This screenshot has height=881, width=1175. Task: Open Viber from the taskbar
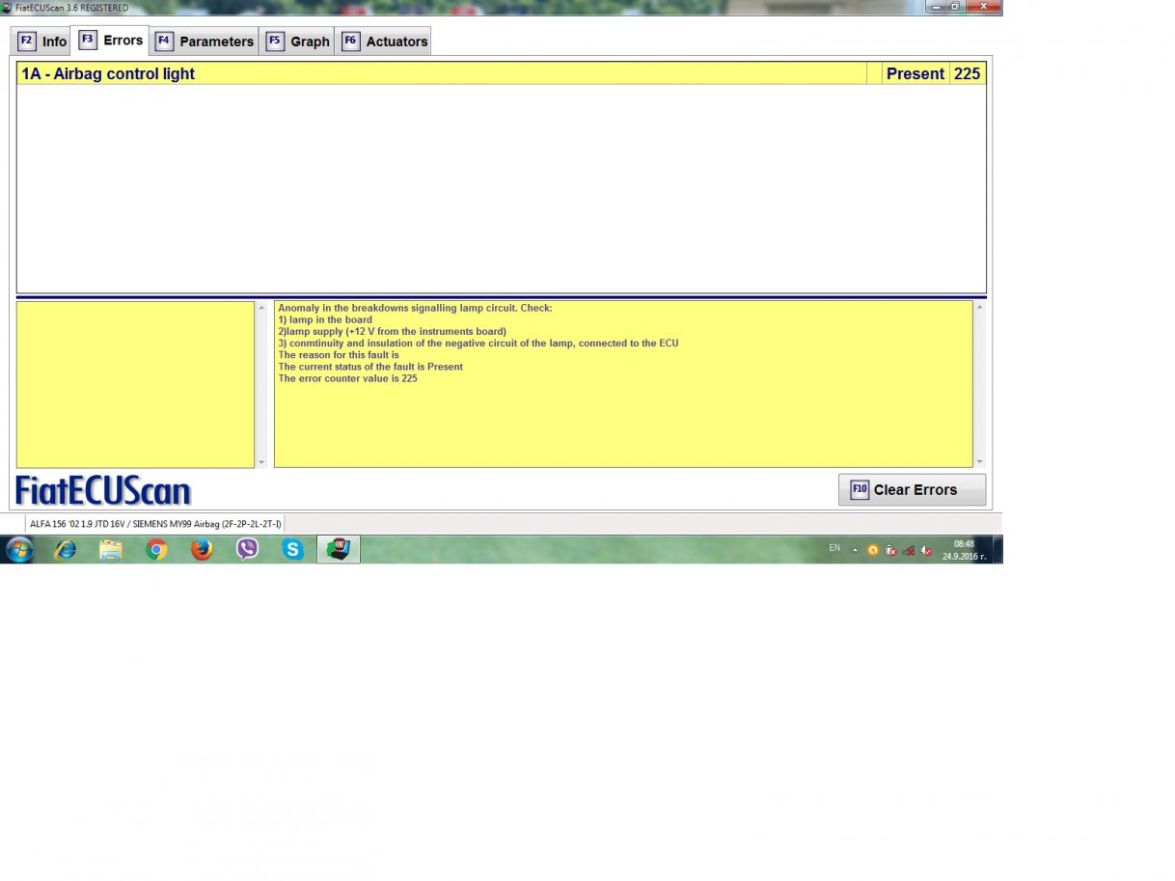tap(248, 549)
